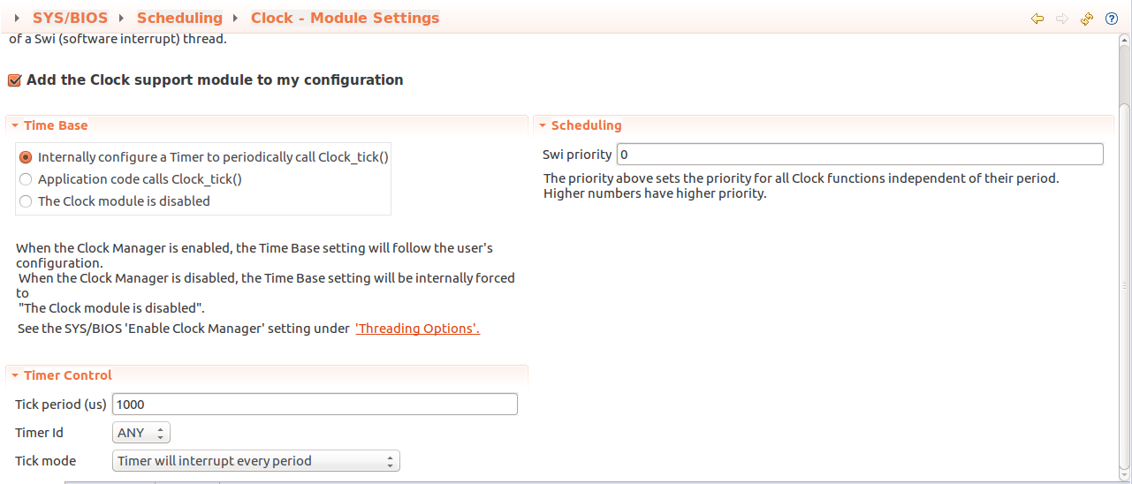Open the Tick mode dropdown
The image size is (1132, 484).
tap(256, 461)
